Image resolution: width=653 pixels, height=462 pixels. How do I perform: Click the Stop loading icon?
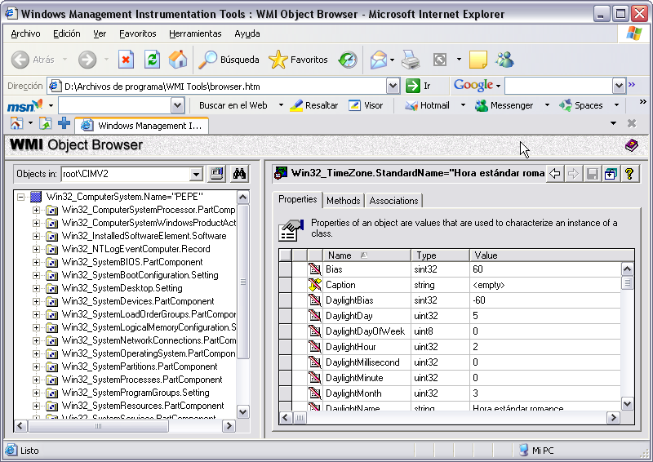[126, 60]
